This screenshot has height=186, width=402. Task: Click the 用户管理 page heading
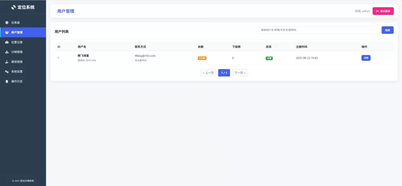pyautogui.click(x=66, y=11)
